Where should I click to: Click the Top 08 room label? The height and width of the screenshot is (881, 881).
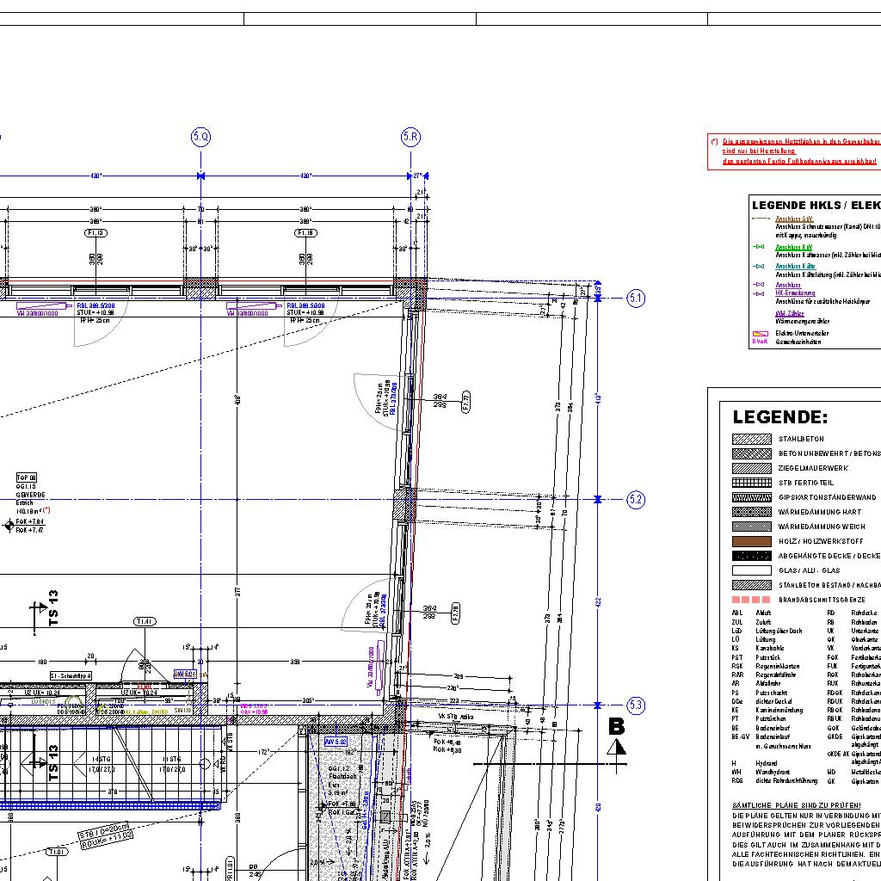[27, 477]
